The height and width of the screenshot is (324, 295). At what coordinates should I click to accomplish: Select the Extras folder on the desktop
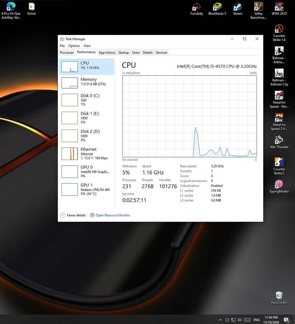click(x=32, y=9)
